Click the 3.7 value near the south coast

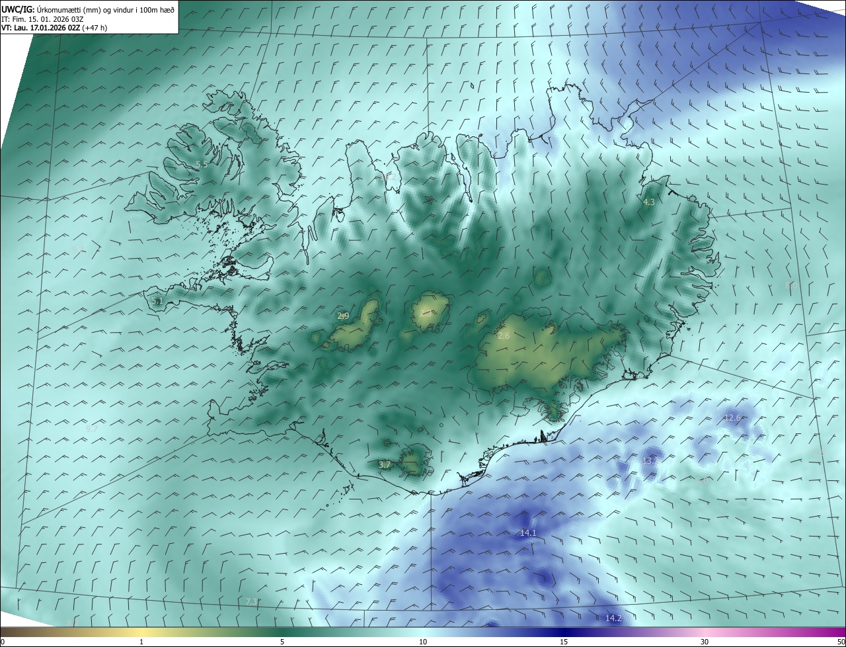(385, 465)
